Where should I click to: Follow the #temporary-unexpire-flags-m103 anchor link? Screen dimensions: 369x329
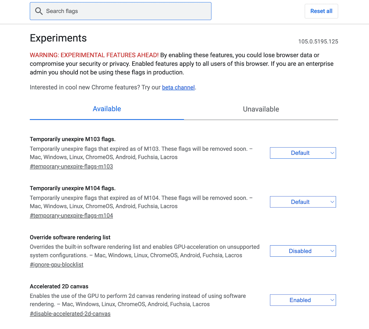click(x=71, y=167)
